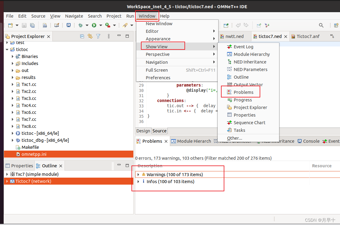Collapse the tictoc project folder
340x225 pixels.
tap(7, 49)
